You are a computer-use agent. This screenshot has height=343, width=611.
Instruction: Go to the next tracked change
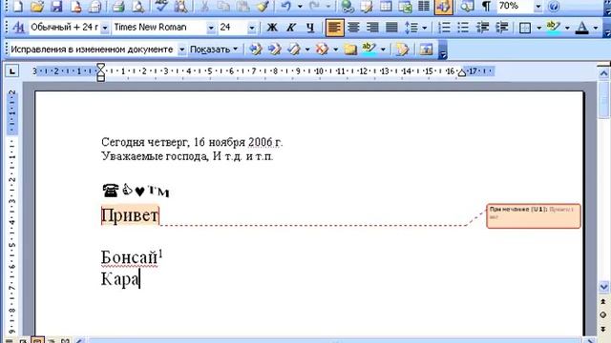click(275, 49)
